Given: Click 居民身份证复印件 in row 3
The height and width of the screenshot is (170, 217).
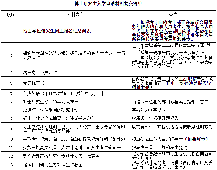Looking at the screenshot, I should click(40, 72).
